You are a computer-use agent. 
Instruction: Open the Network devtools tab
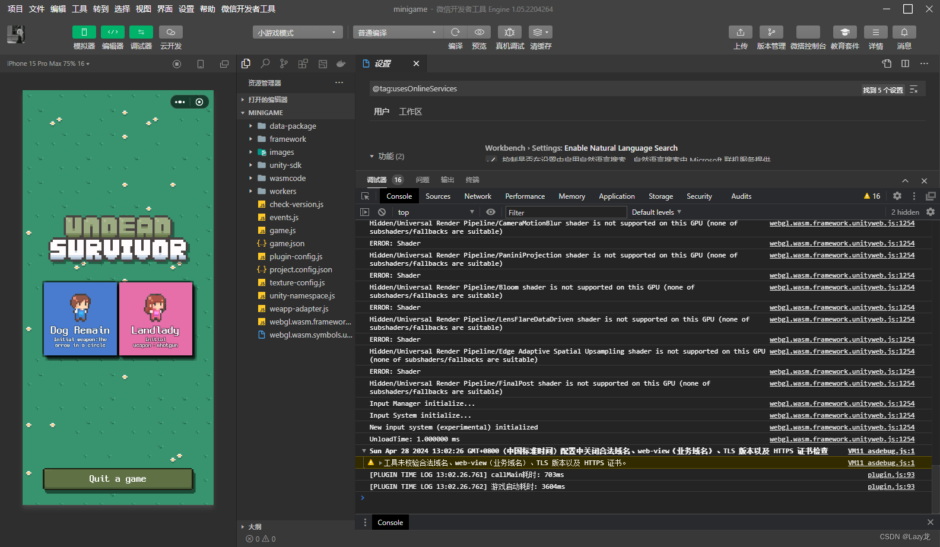[x=478, y=196]
